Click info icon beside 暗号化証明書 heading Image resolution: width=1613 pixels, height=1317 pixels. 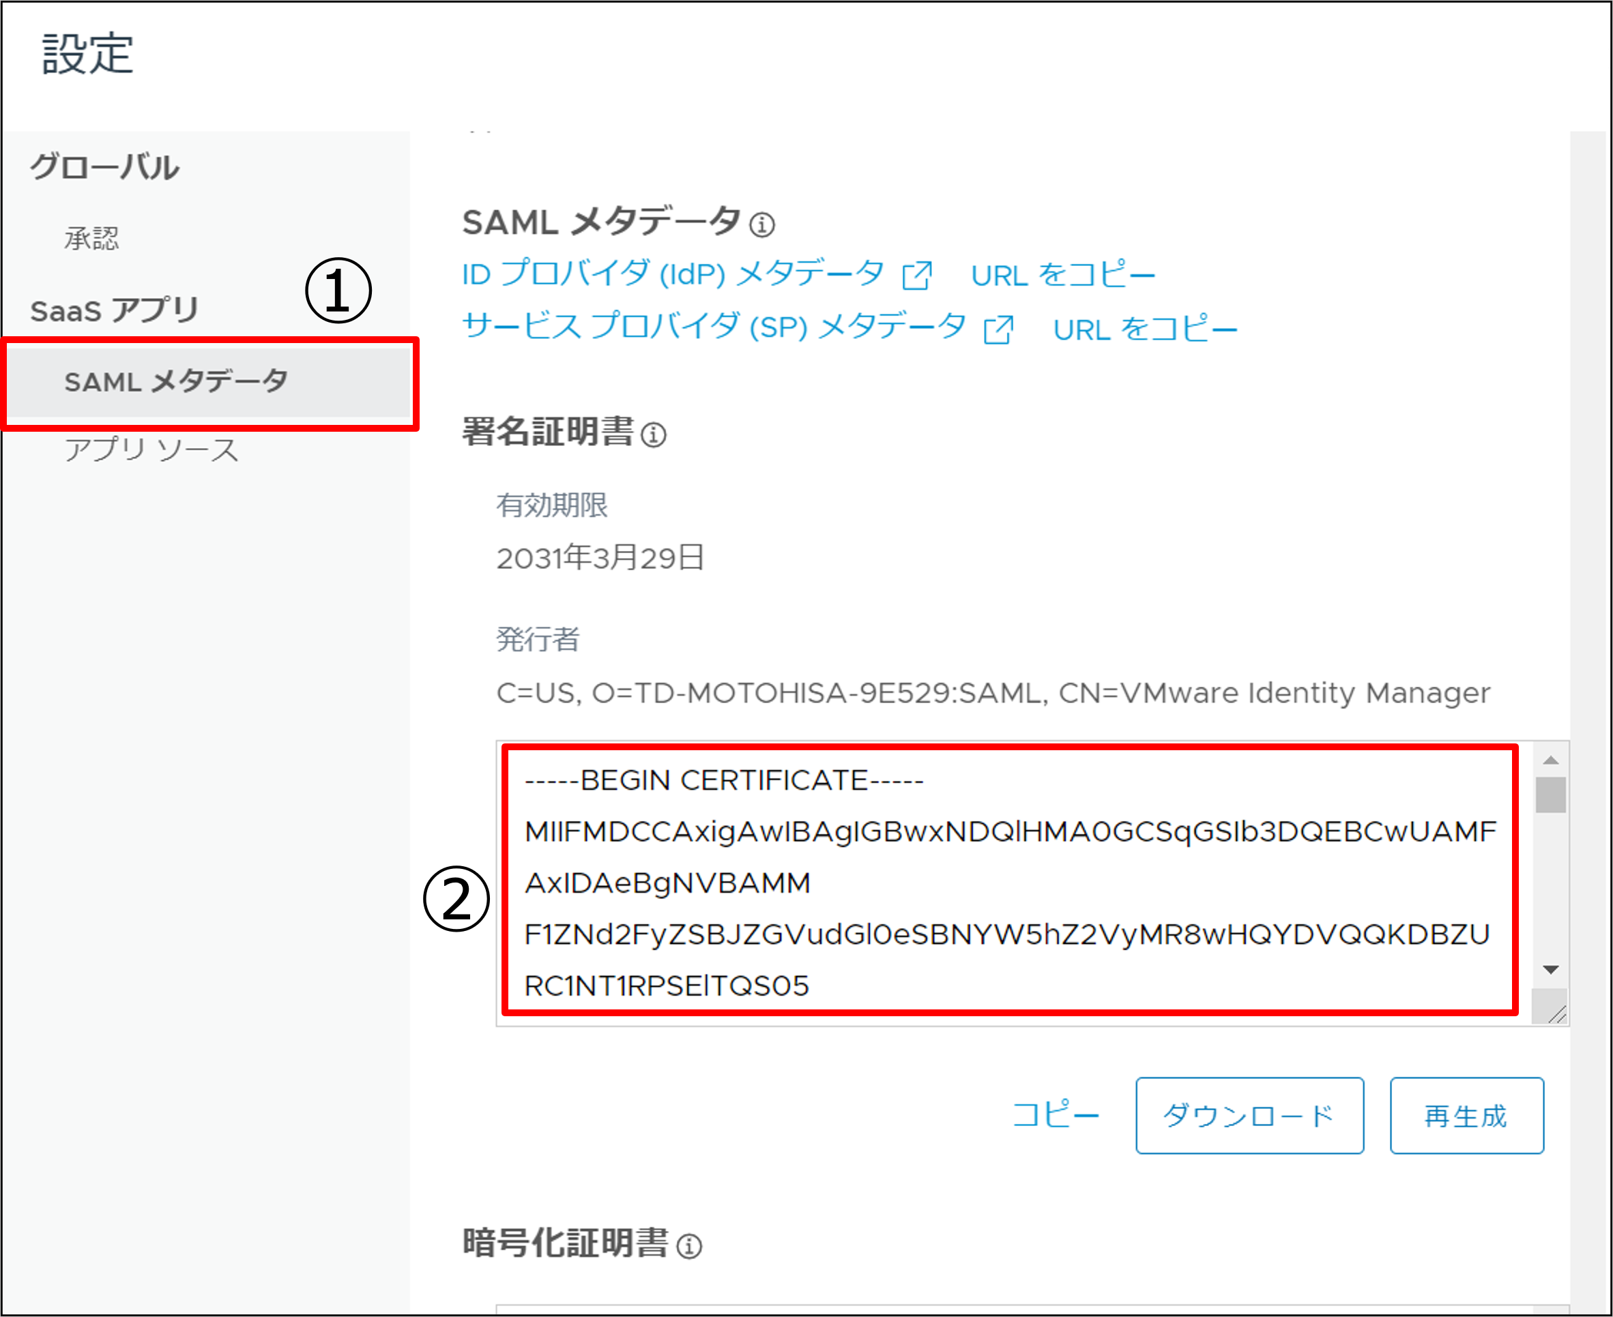click(x=688, y=1245)
